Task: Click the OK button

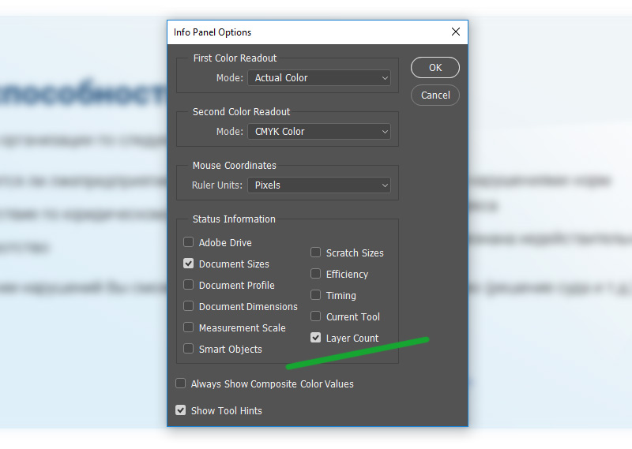Action: tap(435, 68)
